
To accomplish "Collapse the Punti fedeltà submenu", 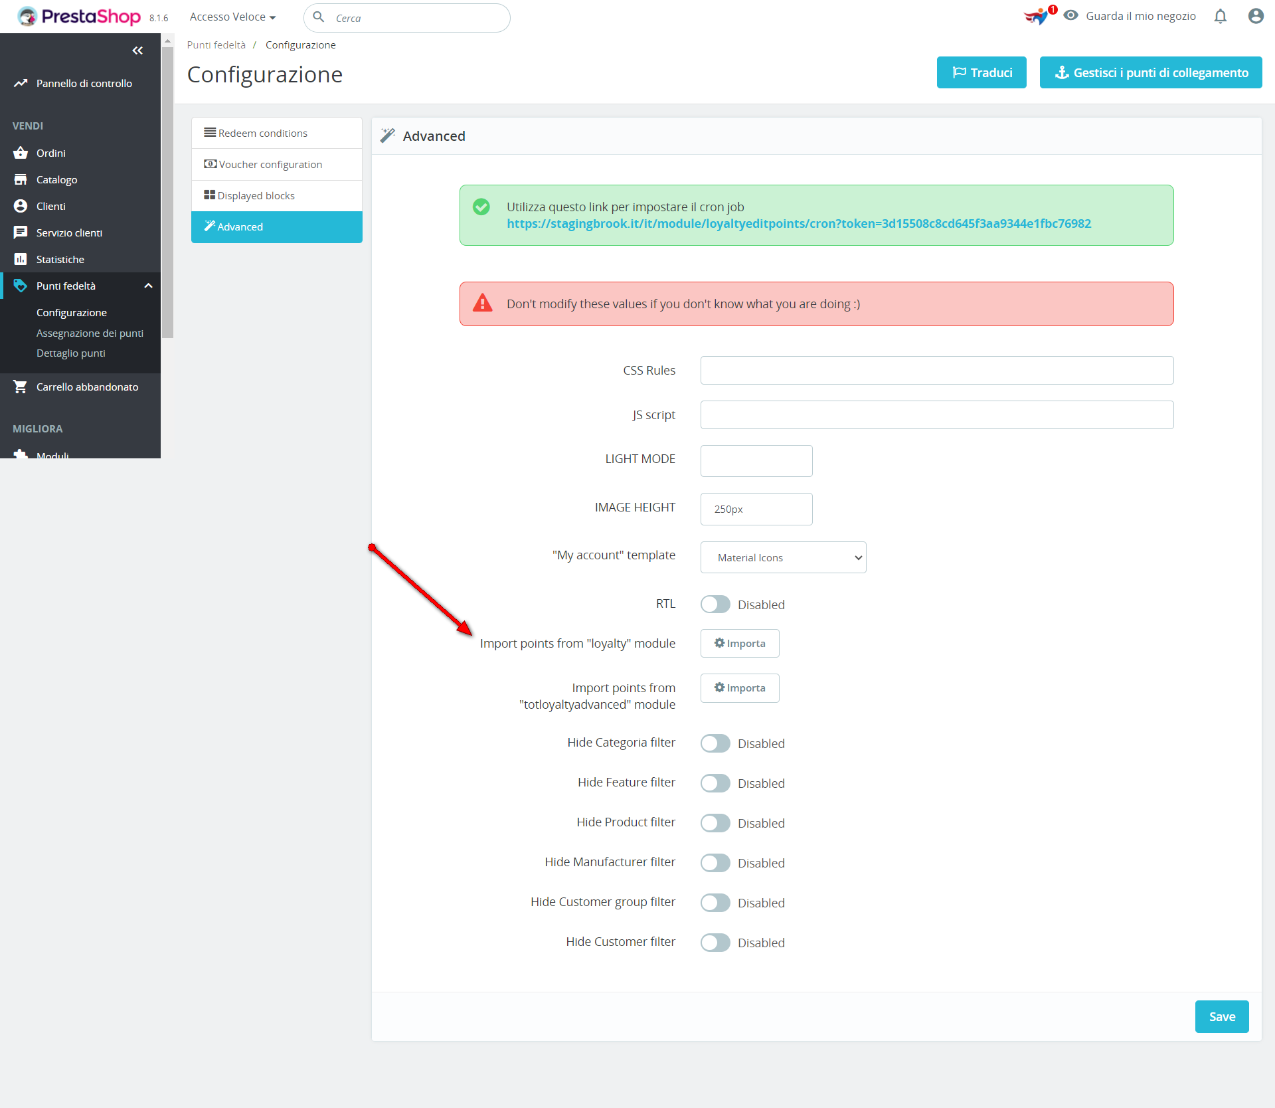I will click(148, 286).
